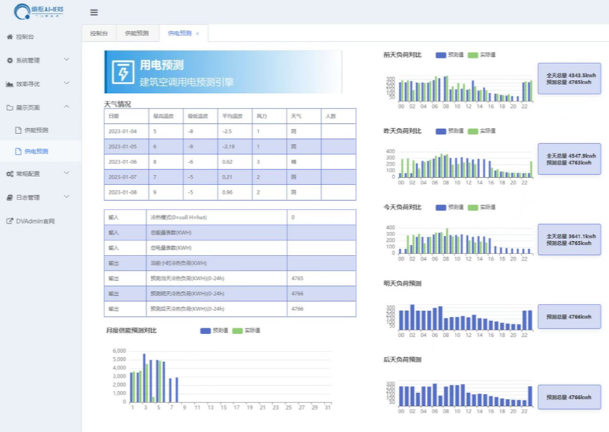The width and height of the screenshot is (609, 432).
Task: Collapse the 展示页面 menu chevron
Action: (66, 107)
